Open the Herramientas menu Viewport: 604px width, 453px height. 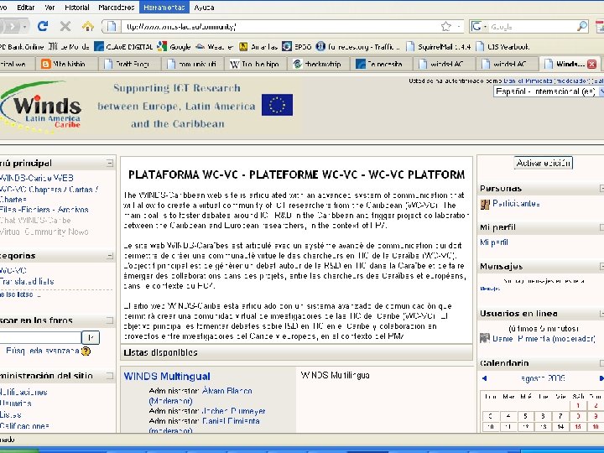click(x=164, y=8)
